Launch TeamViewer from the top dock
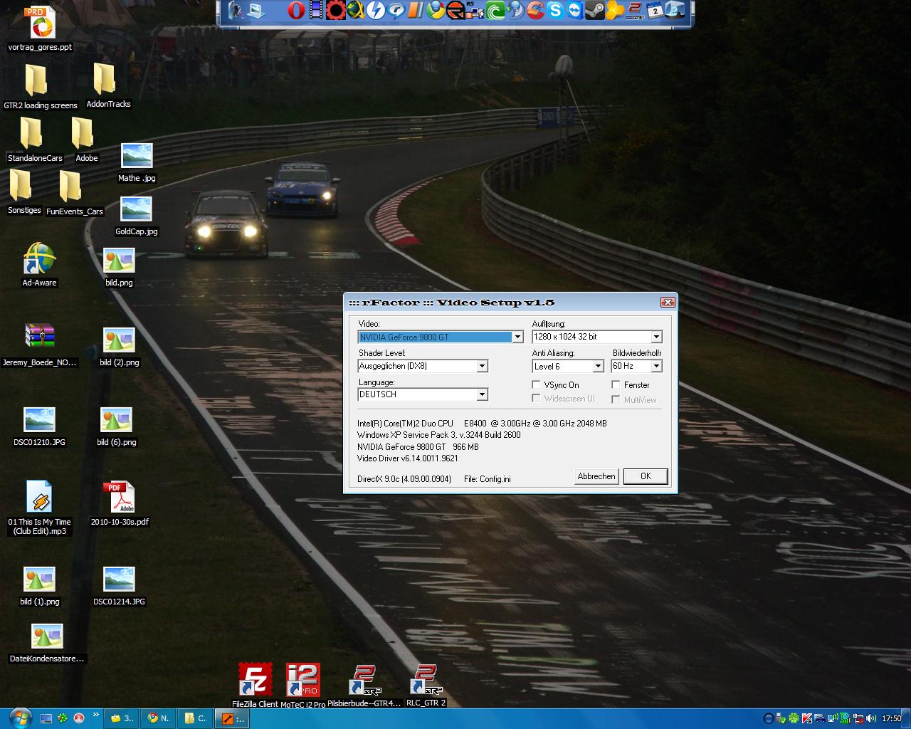This screenshot has height=729, width=911. point(574,11)
